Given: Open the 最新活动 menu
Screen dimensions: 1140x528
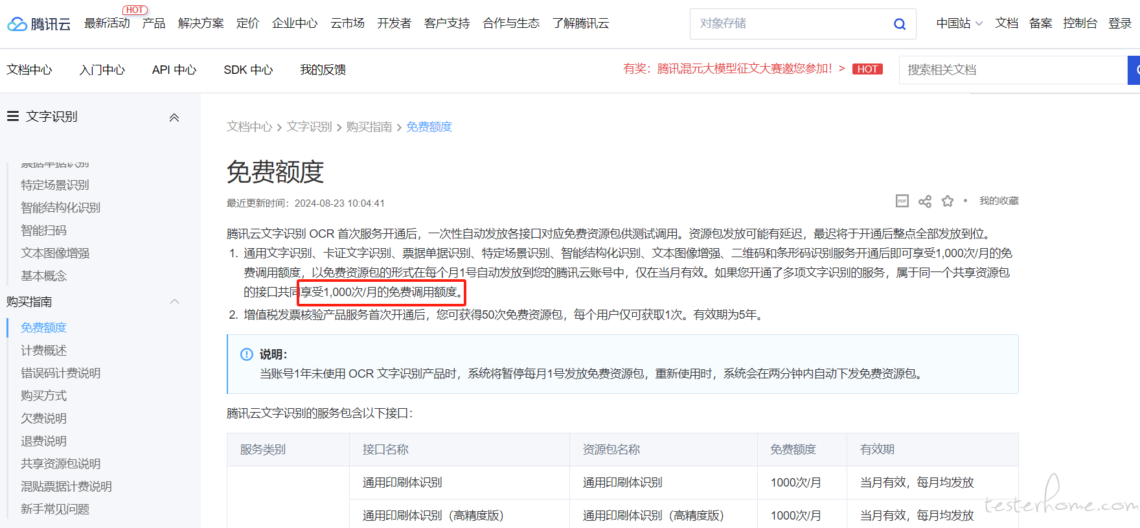Looking at the screenshot, I should point(107,23).
